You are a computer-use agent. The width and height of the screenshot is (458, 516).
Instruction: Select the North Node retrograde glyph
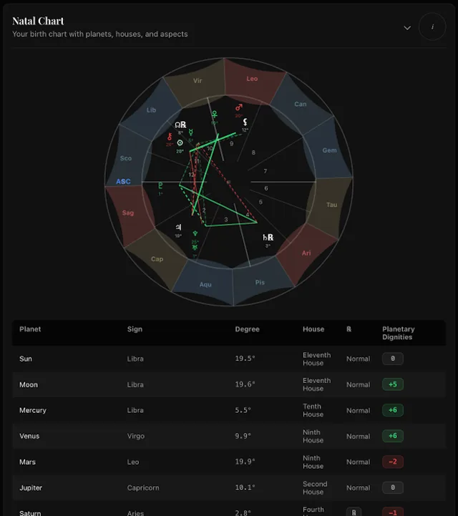(x=180, y=125)
